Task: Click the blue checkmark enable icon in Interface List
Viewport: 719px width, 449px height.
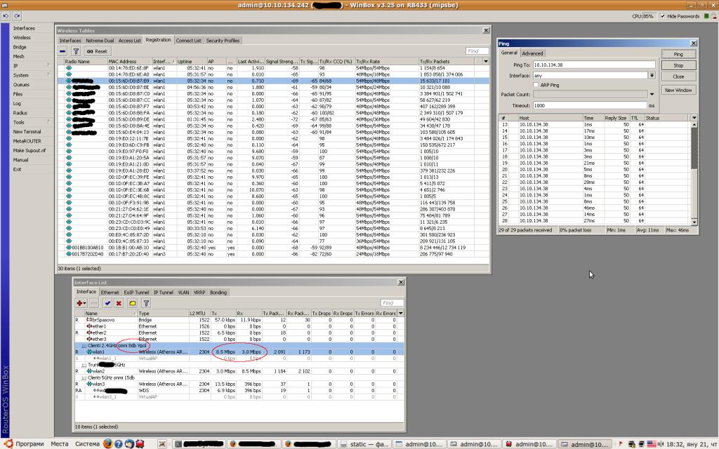Action: click(107, 303)
